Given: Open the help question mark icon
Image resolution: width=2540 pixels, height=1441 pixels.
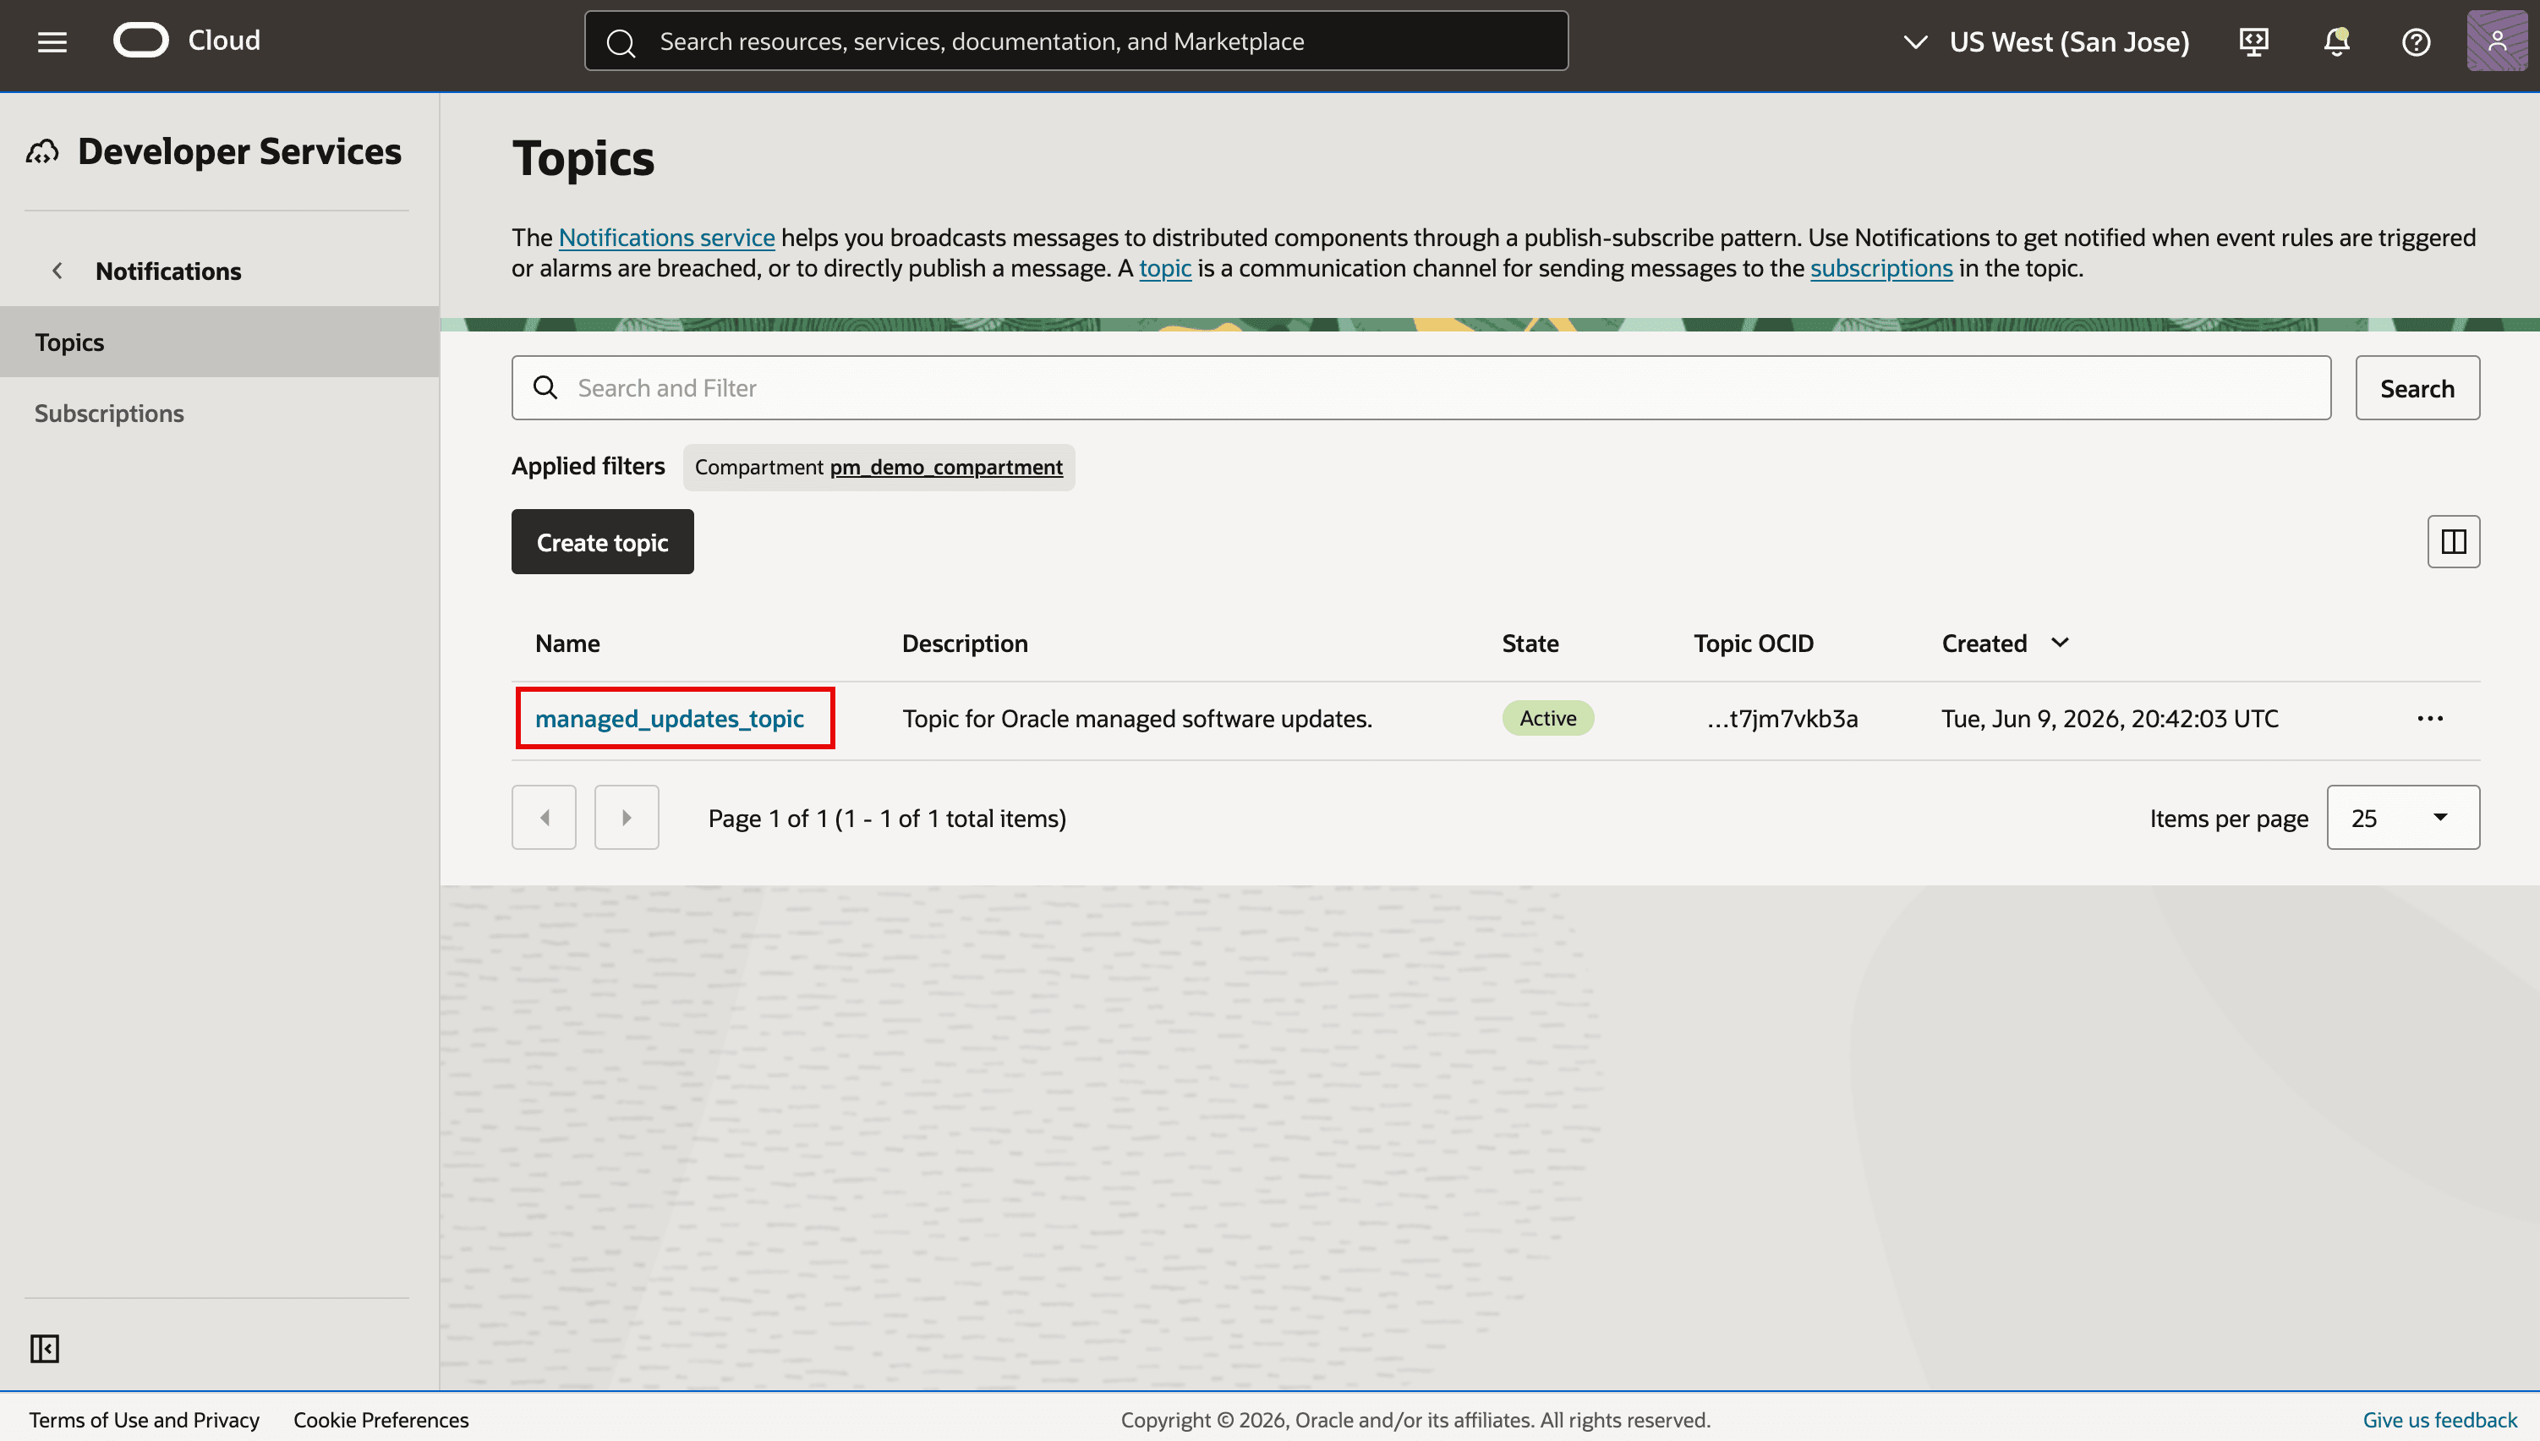Looking at the screenshot, I should click(2417, 41).
